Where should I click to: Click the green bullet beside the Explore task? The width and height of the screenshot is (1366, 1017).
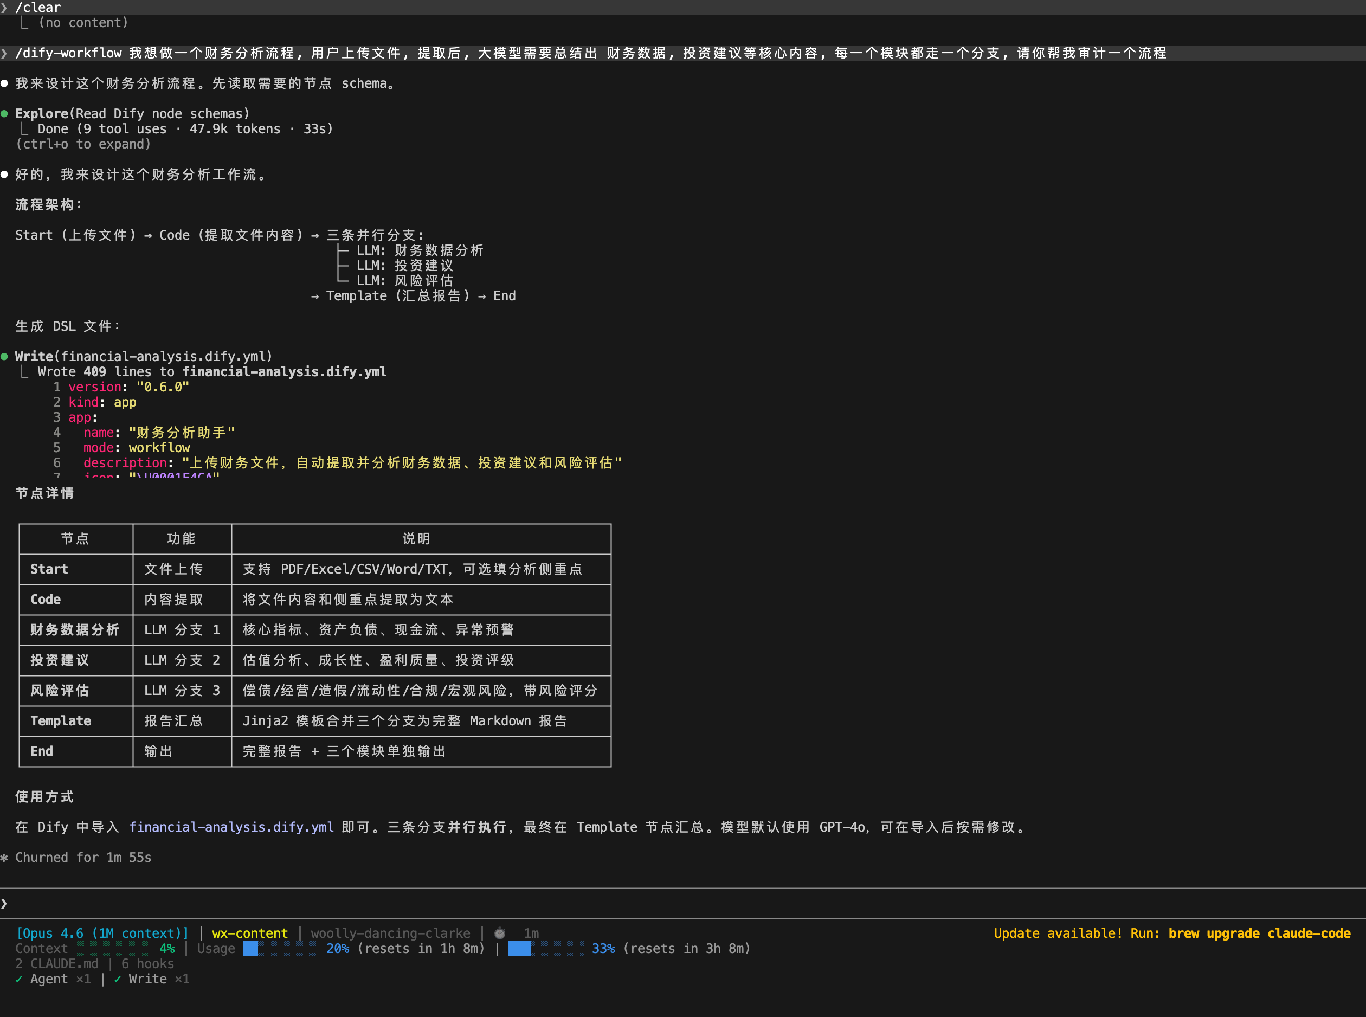coord(5,113)
